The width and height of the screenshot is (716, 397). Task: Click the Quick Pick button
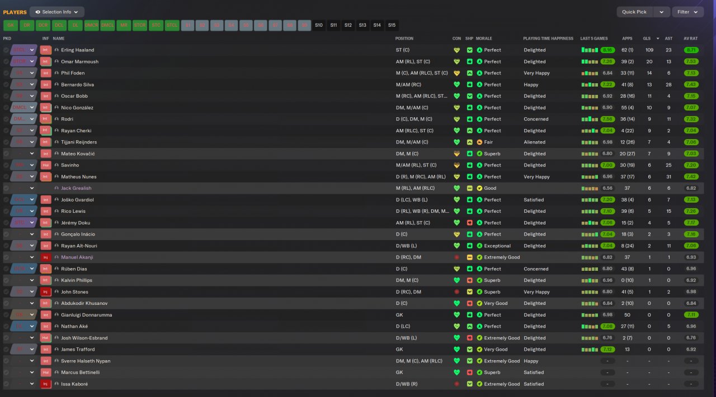[634, 12]
